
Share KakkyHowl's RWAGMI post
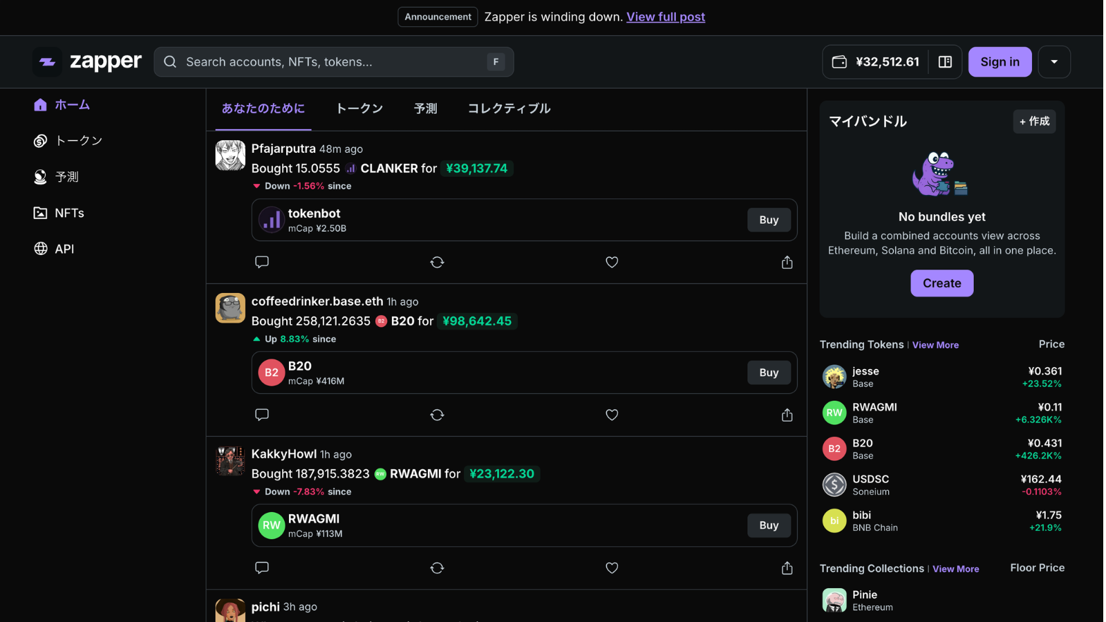coord(787,567)
